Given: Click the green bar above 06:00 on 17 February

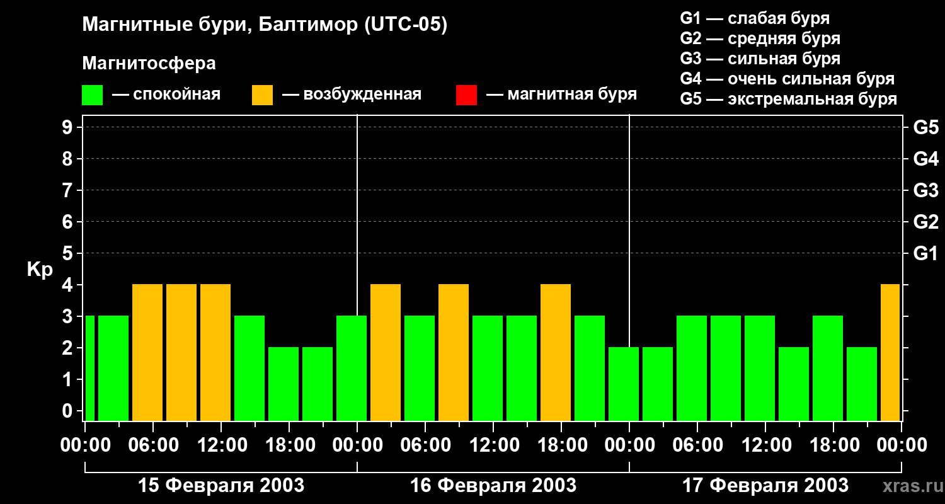Looking at the screenshot, I should point(692,369).
